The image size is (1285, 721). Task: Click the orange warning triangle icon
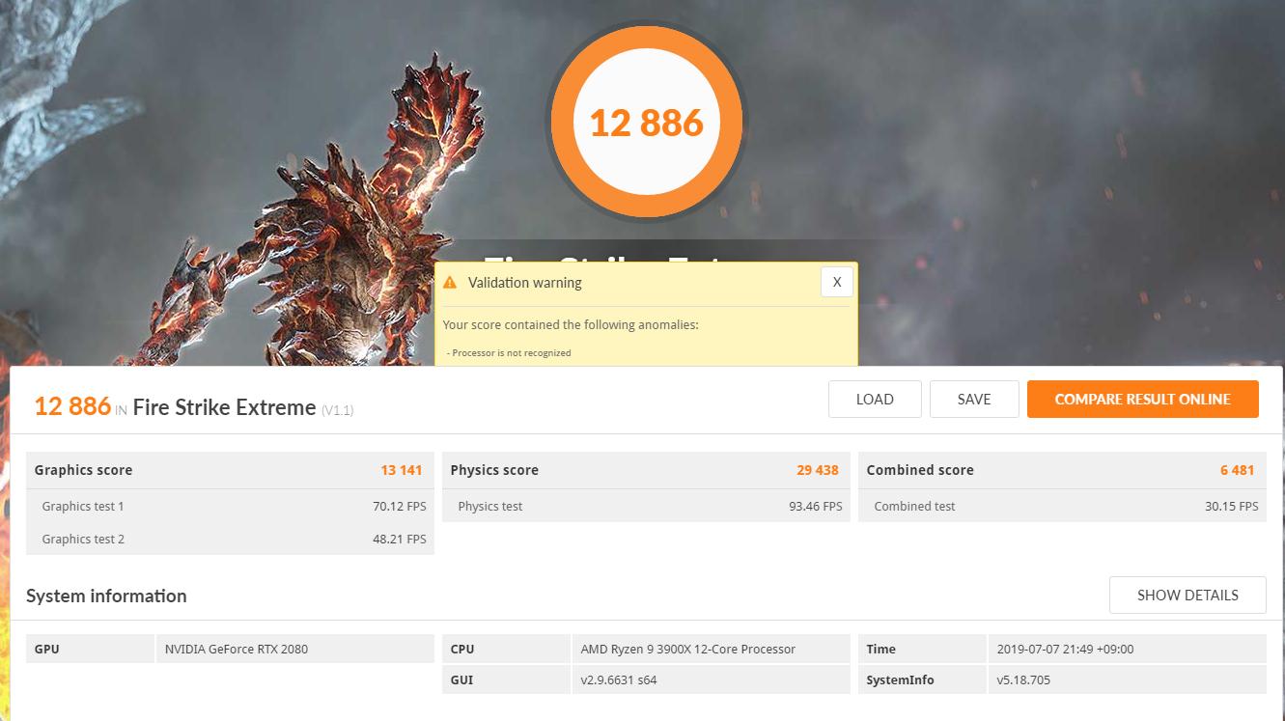[x=449, y=283]
